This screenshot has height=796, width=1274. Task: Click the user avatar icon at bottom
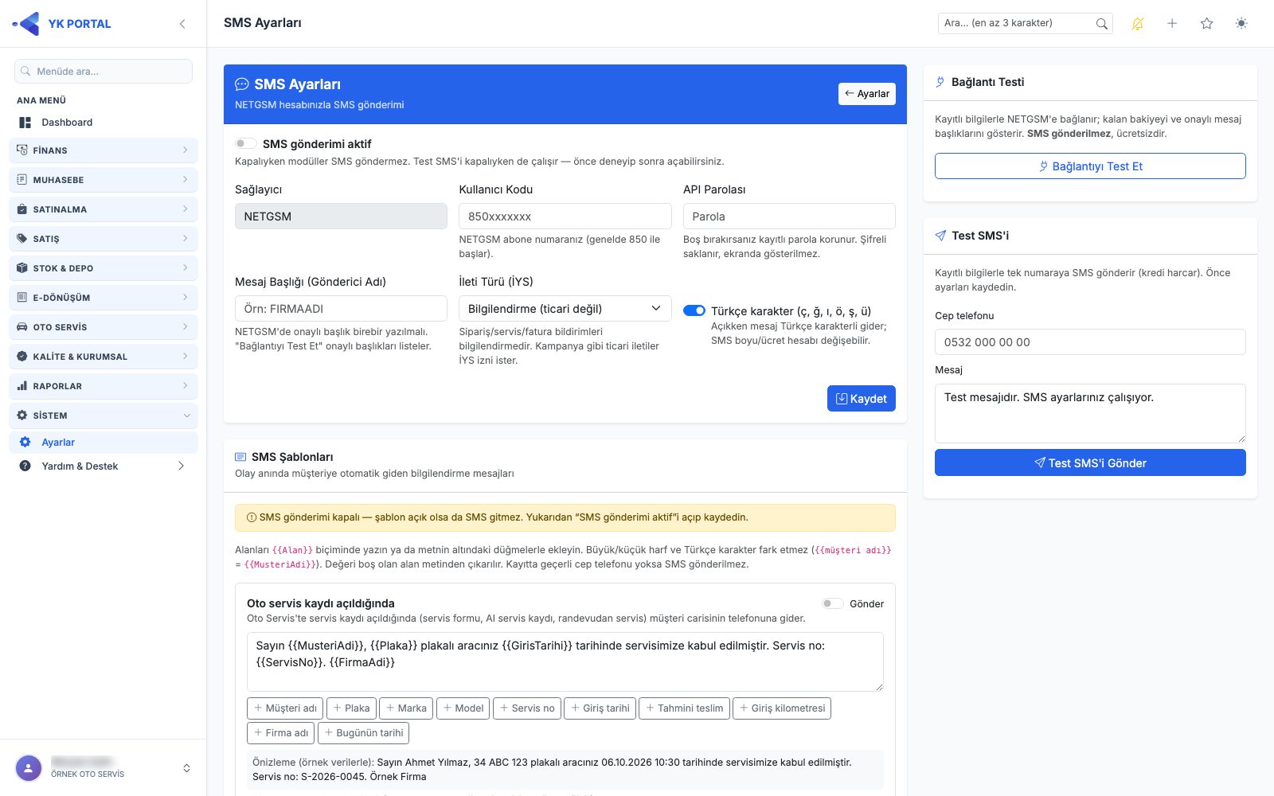pyautogui.click(x=29, y=768)
